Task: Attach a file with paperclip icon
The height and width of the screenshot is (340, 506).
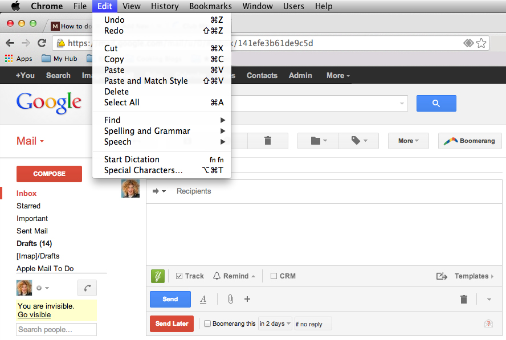Action: [x=230, y=299]
